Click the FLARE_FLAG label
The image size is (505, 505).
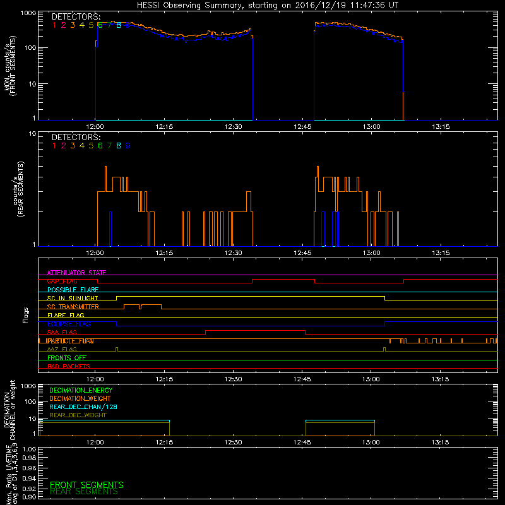click(66, 315)
